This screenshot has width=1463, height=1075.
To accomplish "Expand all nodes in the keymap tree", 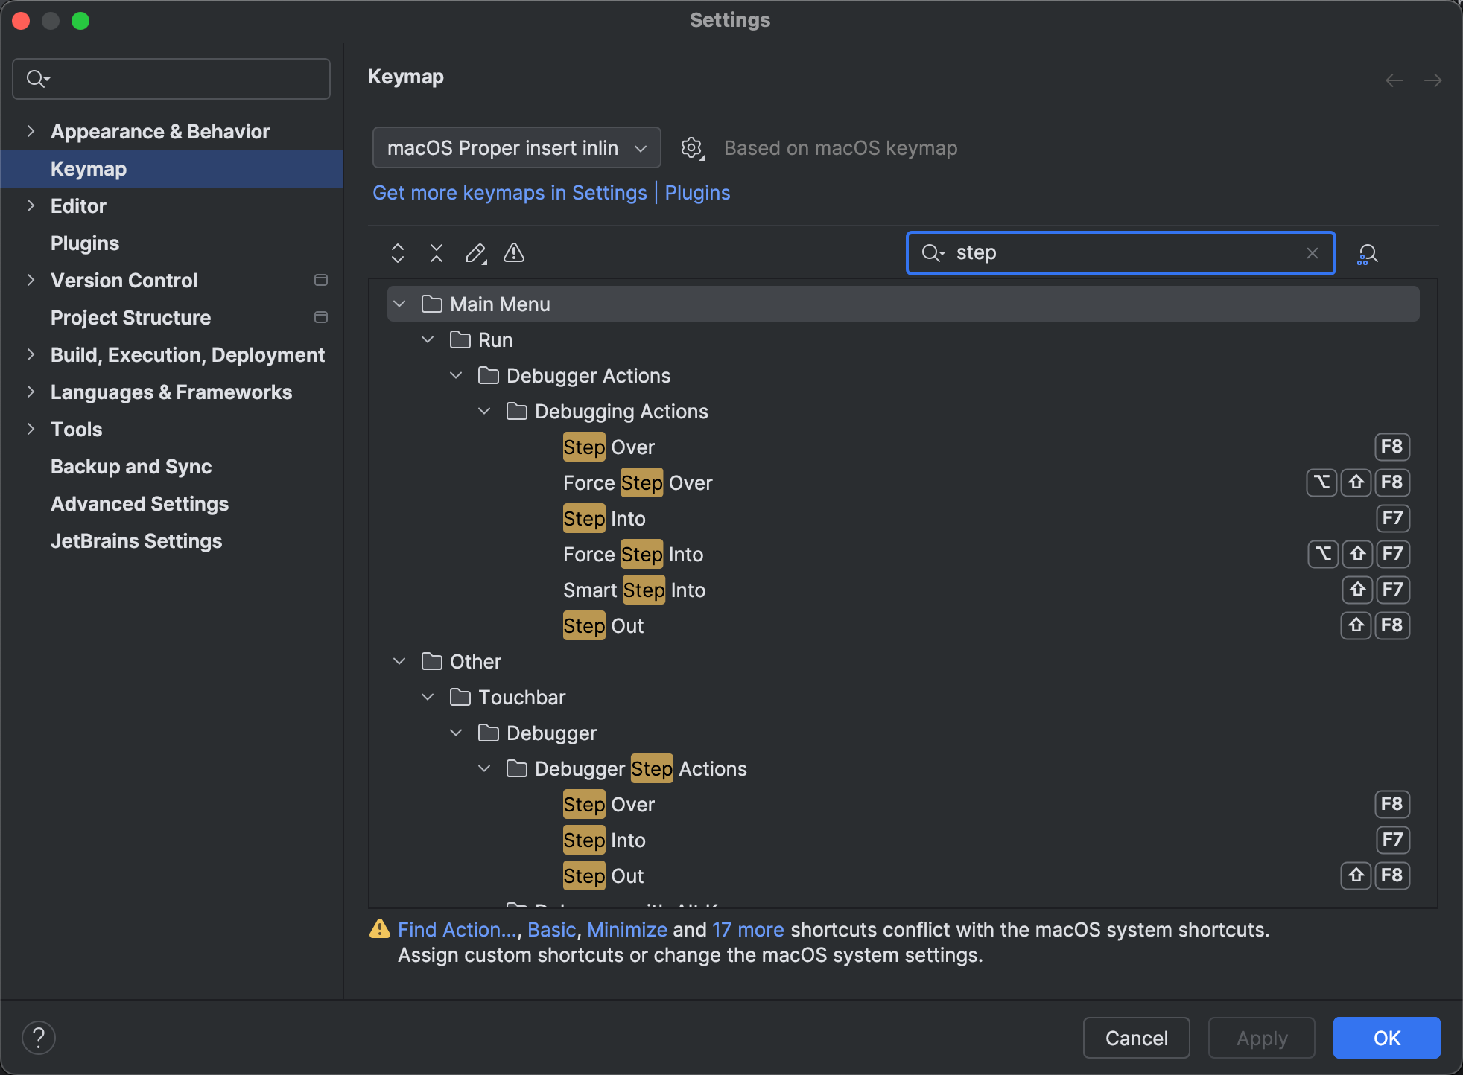I will [x=398, y=253].
